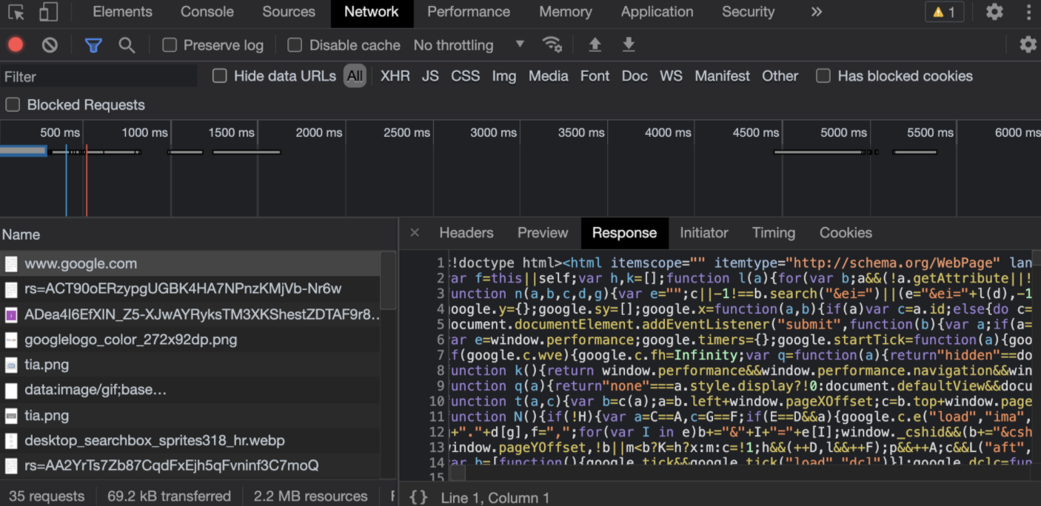Screen dimensions: 1041x506
Task: Switch to the Memory tab
Action: pyautogui.click(x=566, y=12)
